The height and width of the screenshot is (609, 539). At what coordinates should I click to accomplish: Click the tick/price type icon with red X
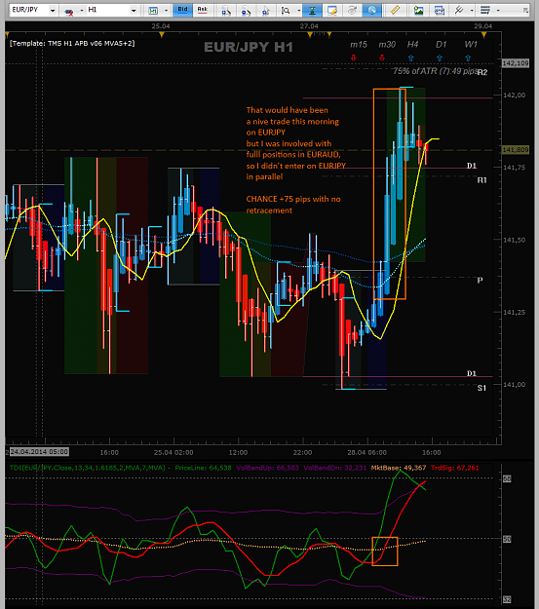pyautogui.click(x=69, y=11)
